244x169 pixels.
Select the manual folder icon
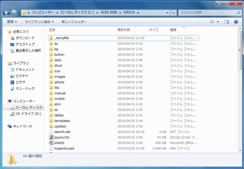coord(51,93)
